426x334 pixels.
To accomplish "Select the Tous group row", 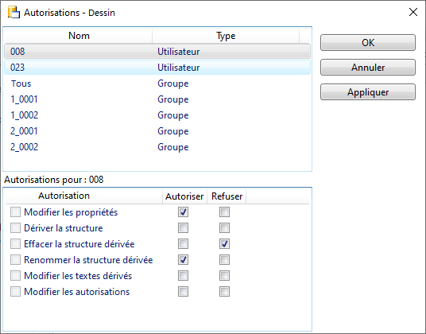I will click(157, 83).
